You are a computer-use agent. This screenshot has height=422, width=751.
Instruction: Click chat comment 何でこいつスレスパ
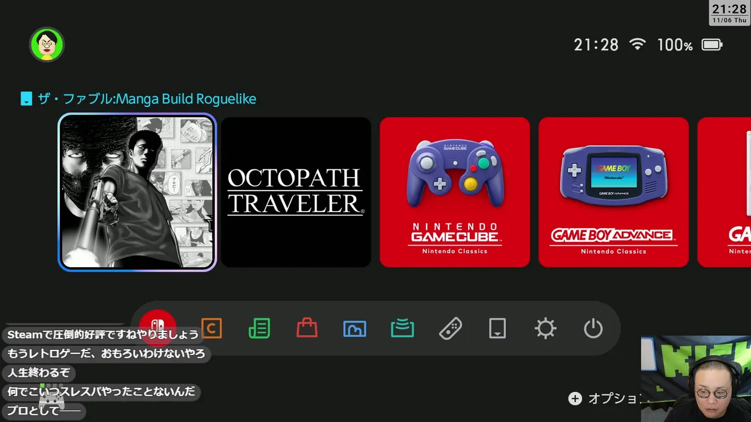(x=101, y=391)
